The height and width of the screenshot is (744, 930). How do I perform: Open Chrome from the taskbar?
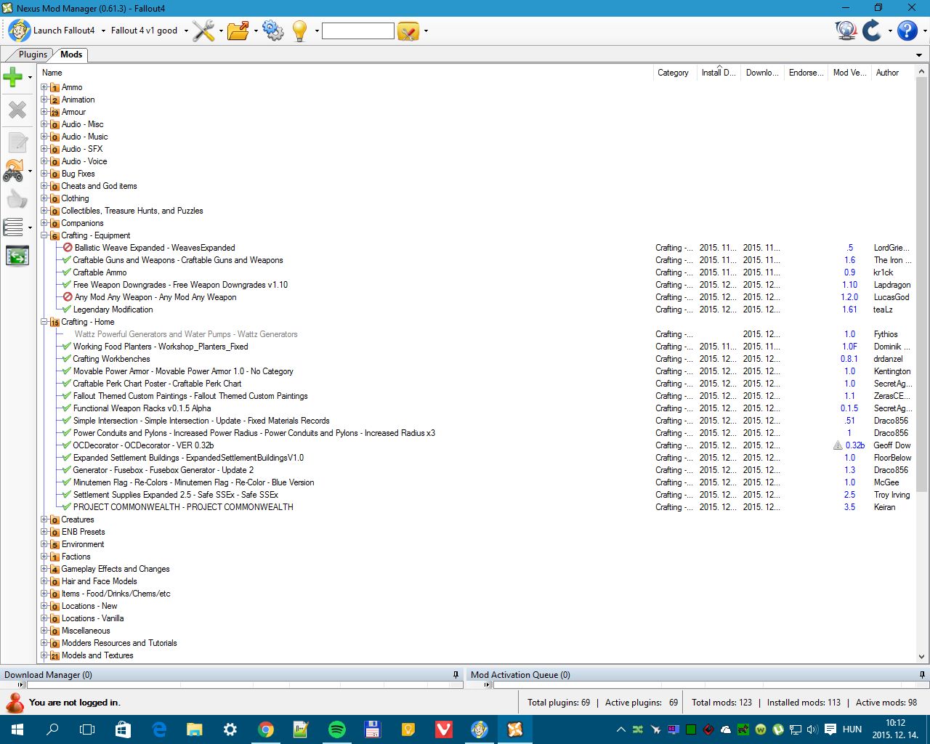[x=266, y=729]
